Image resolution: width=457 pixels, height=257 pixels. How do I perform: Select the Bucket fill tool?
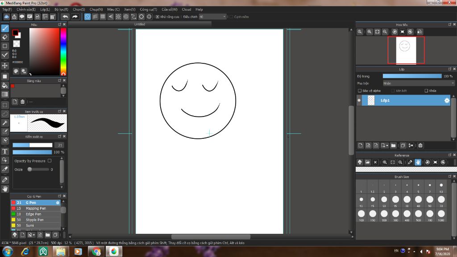click(5, 85)
